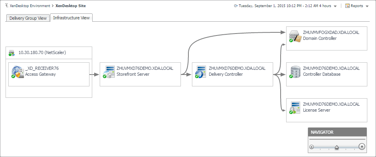Viewport: 376px width, 157px height.
Task: Click the Domain Controller icon
Action: click(295, 37)
